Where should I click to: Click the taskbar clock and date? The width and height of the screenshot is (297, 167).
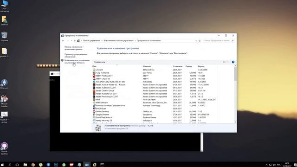[287, 165]
